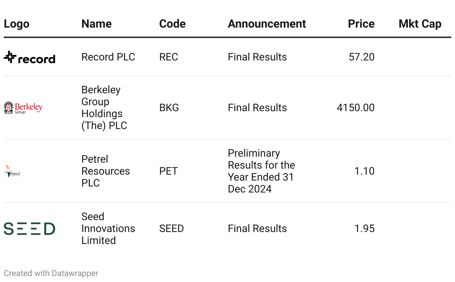Click the Mkt Cap column header
Viewport: 455px width, 282px height.
(420, 24)
